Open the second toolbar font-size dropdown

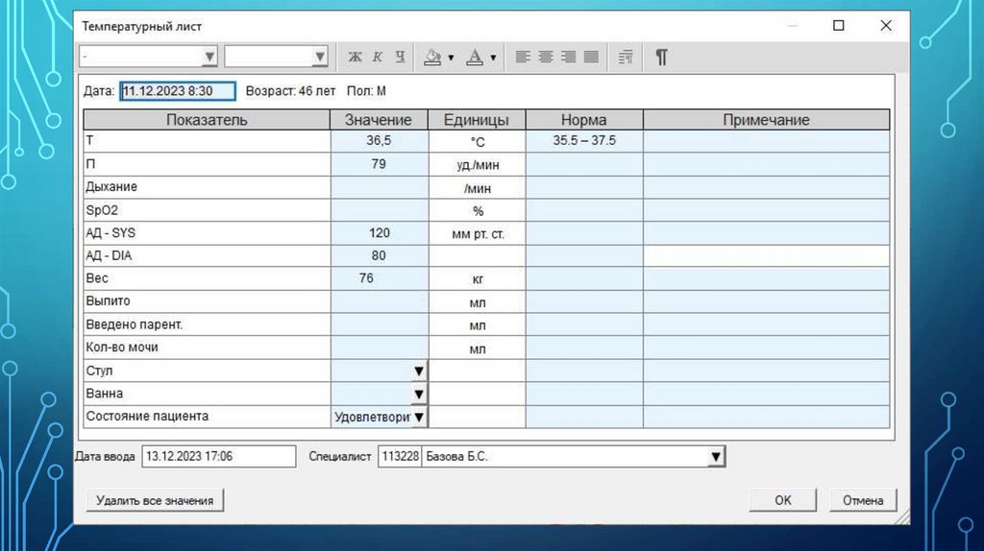[320, 58]
